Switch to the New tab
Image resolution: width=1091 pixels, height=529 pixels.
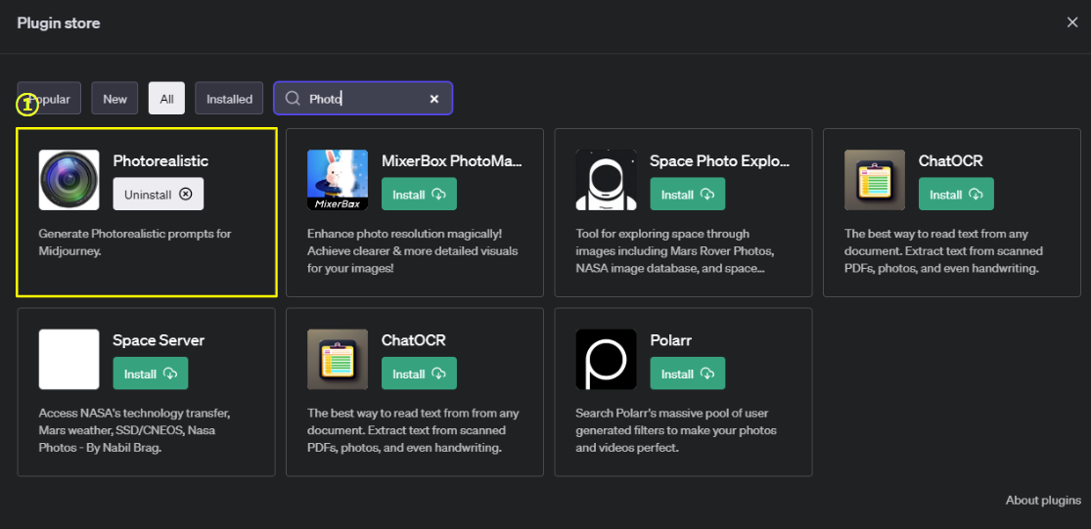click(114, 98)
